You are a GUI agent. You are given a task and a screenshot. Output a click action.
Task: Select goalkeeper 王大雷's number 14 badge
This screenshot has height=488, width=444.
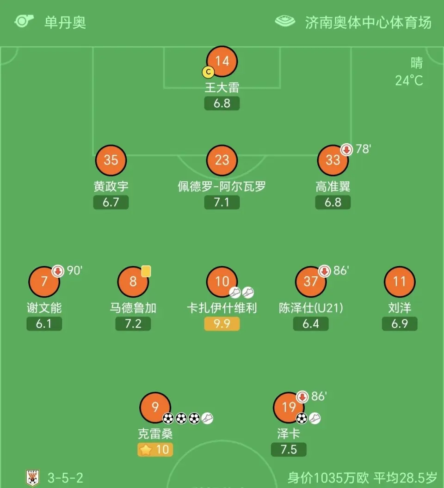tap(222, 61)
